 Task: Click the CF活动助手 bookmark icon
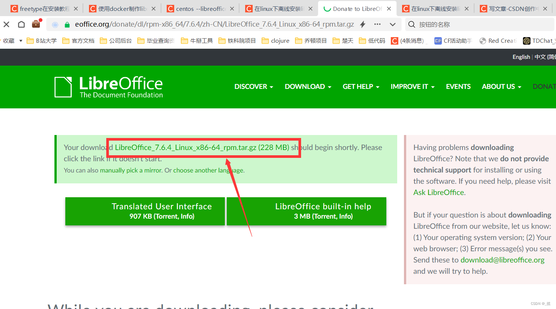pyautogui.click(x=438, y=40)
